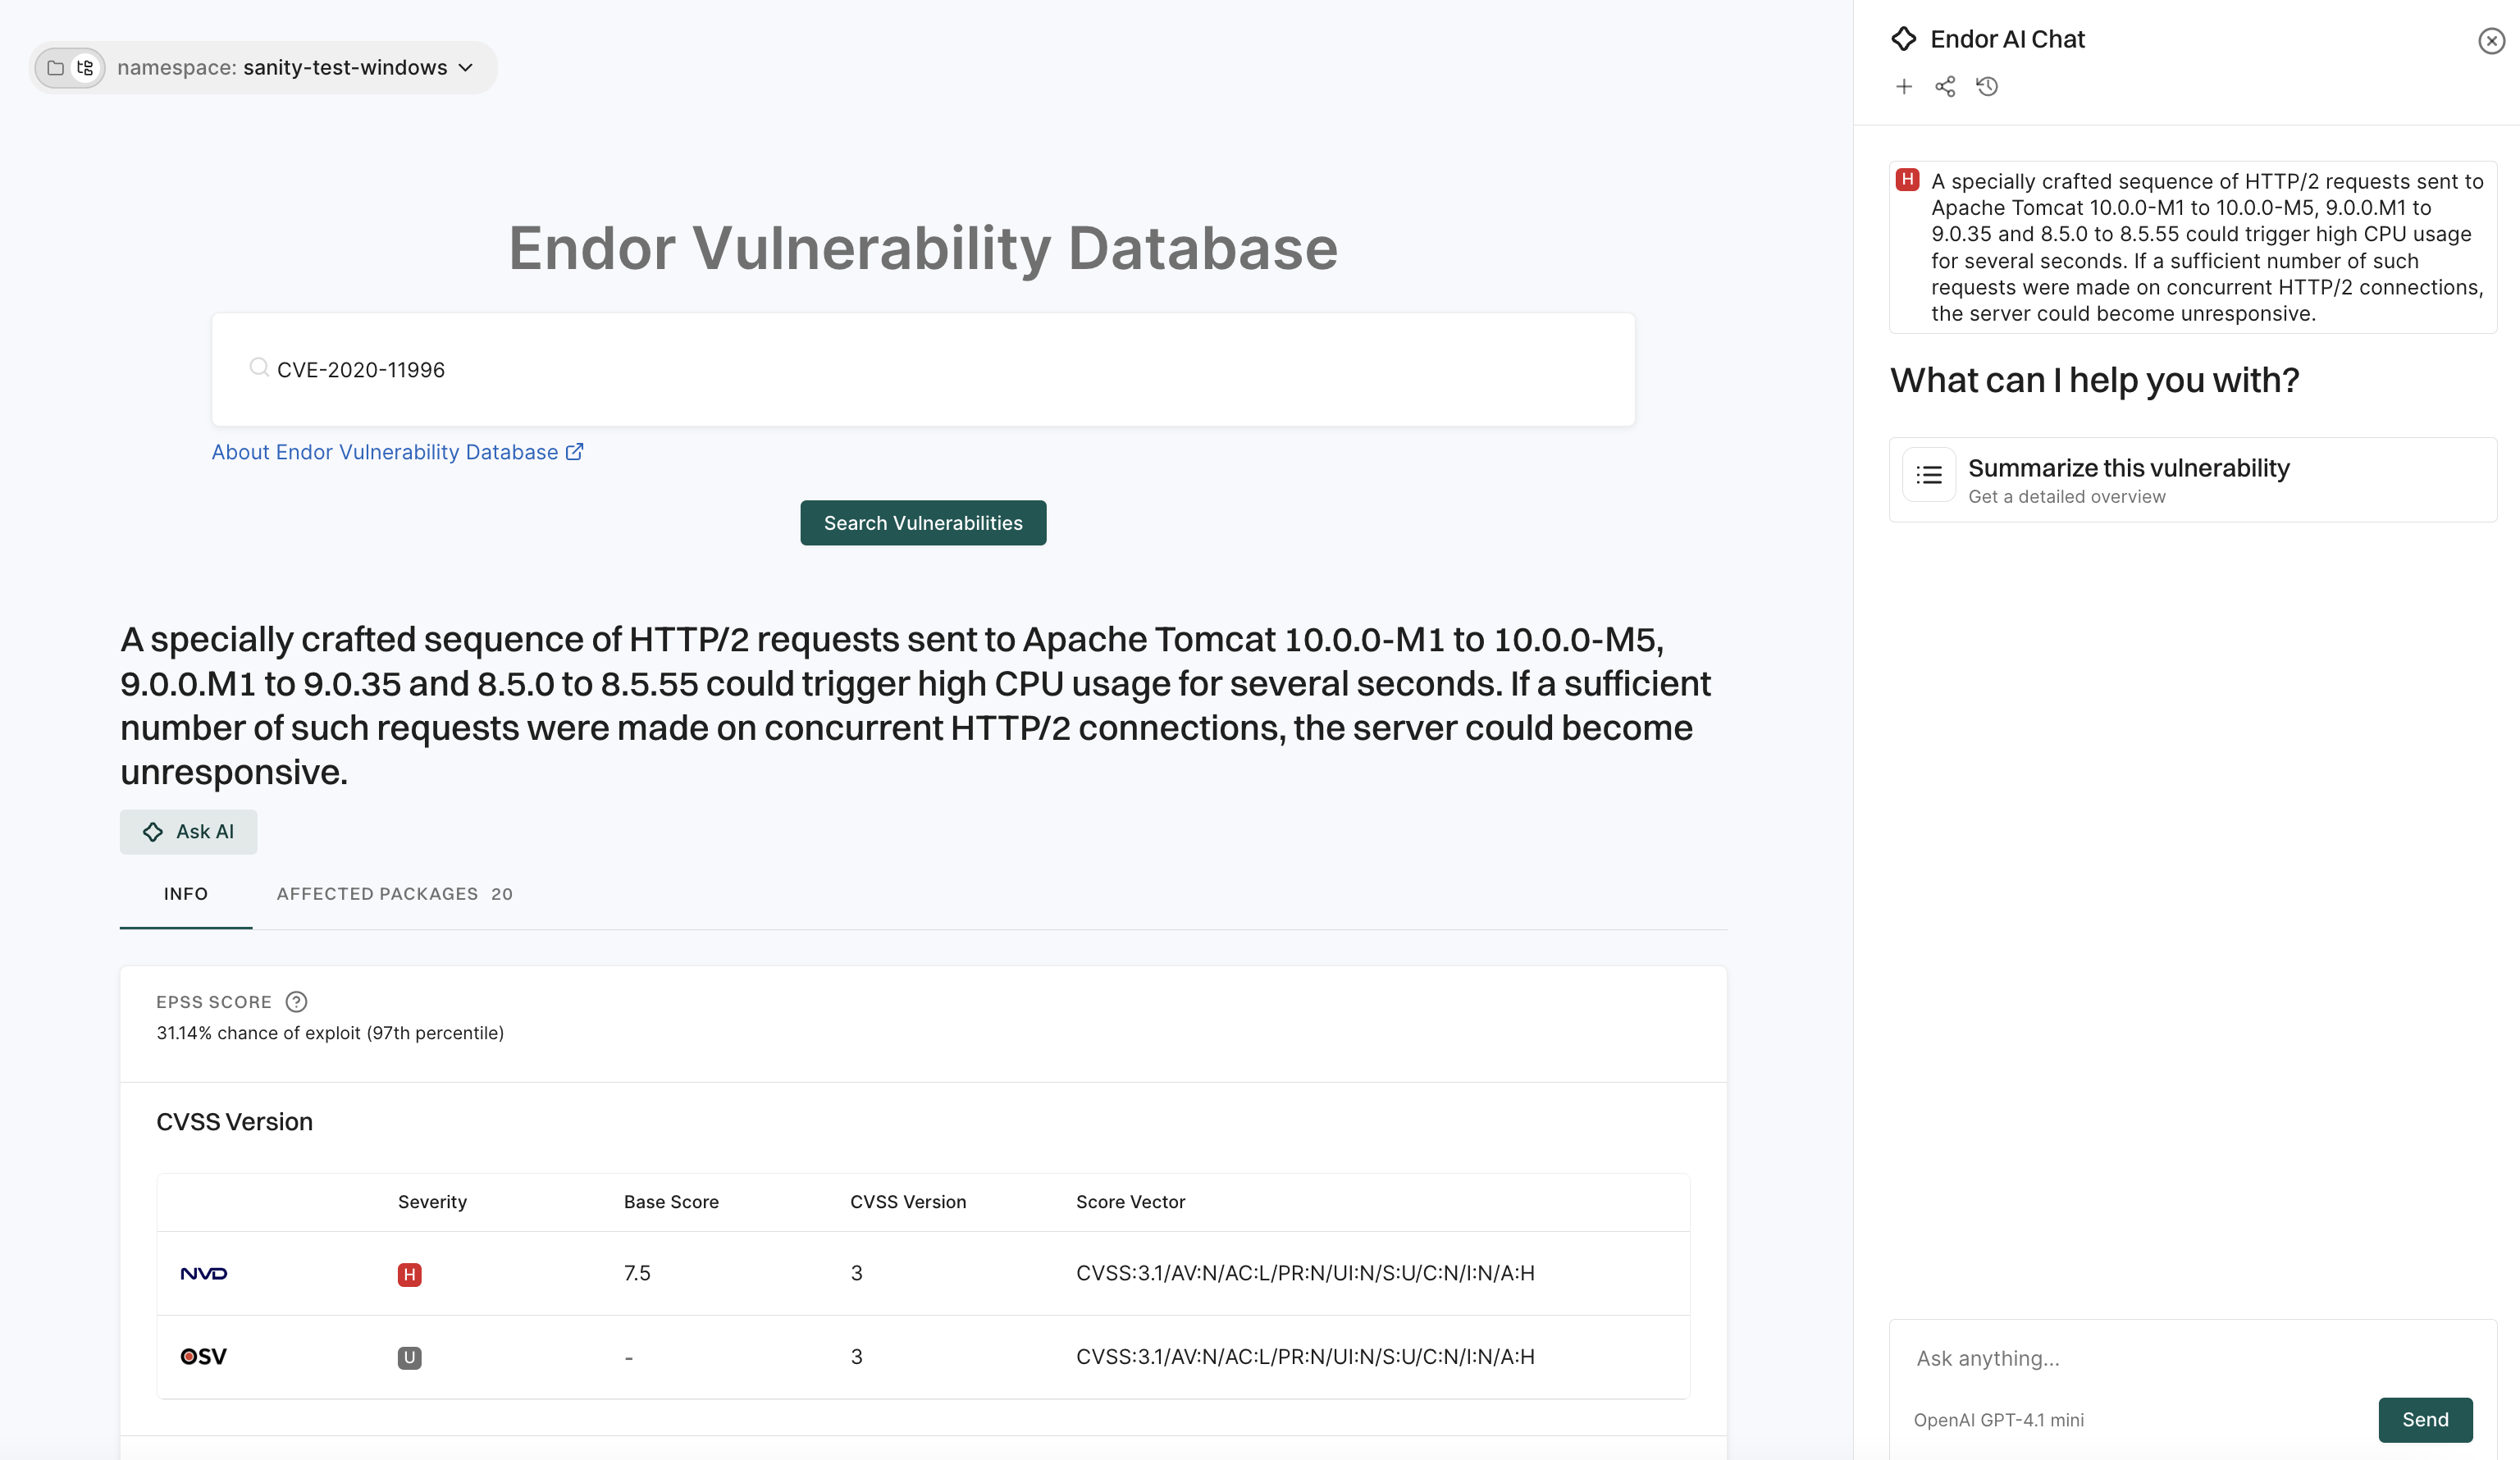Share the conversation using the share icon
The image size is (2520, 1460).
click(x=1946, y=87)
